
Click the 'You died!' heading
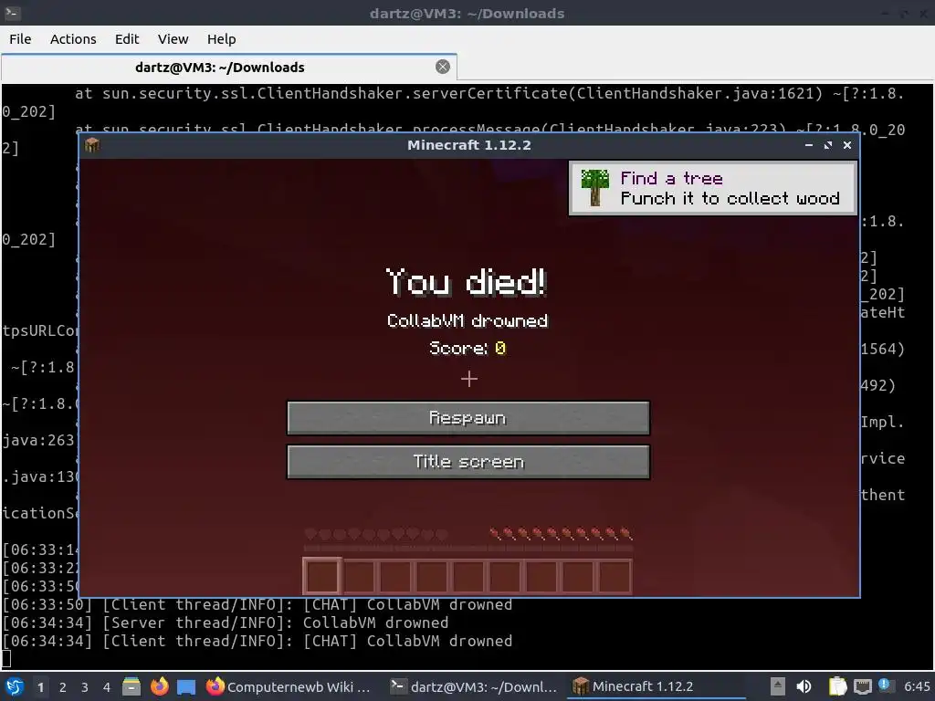click(467, 281)
